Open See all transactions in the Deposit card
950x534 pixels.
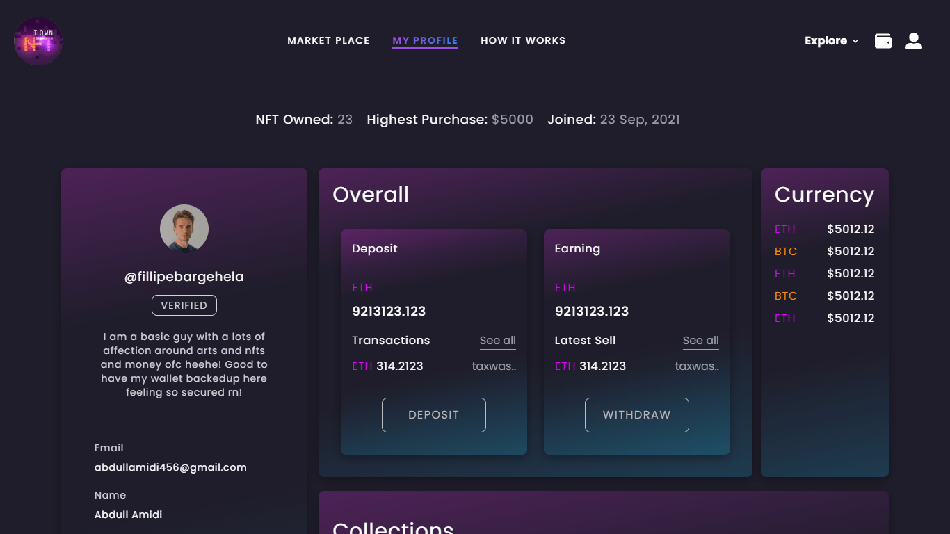pos(498,340)
